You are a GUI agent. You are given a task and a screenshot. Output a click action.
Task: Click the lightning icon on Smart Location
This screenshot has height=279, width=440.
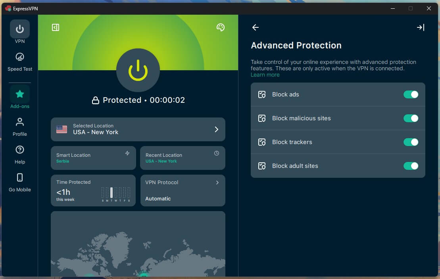(127, 153)
